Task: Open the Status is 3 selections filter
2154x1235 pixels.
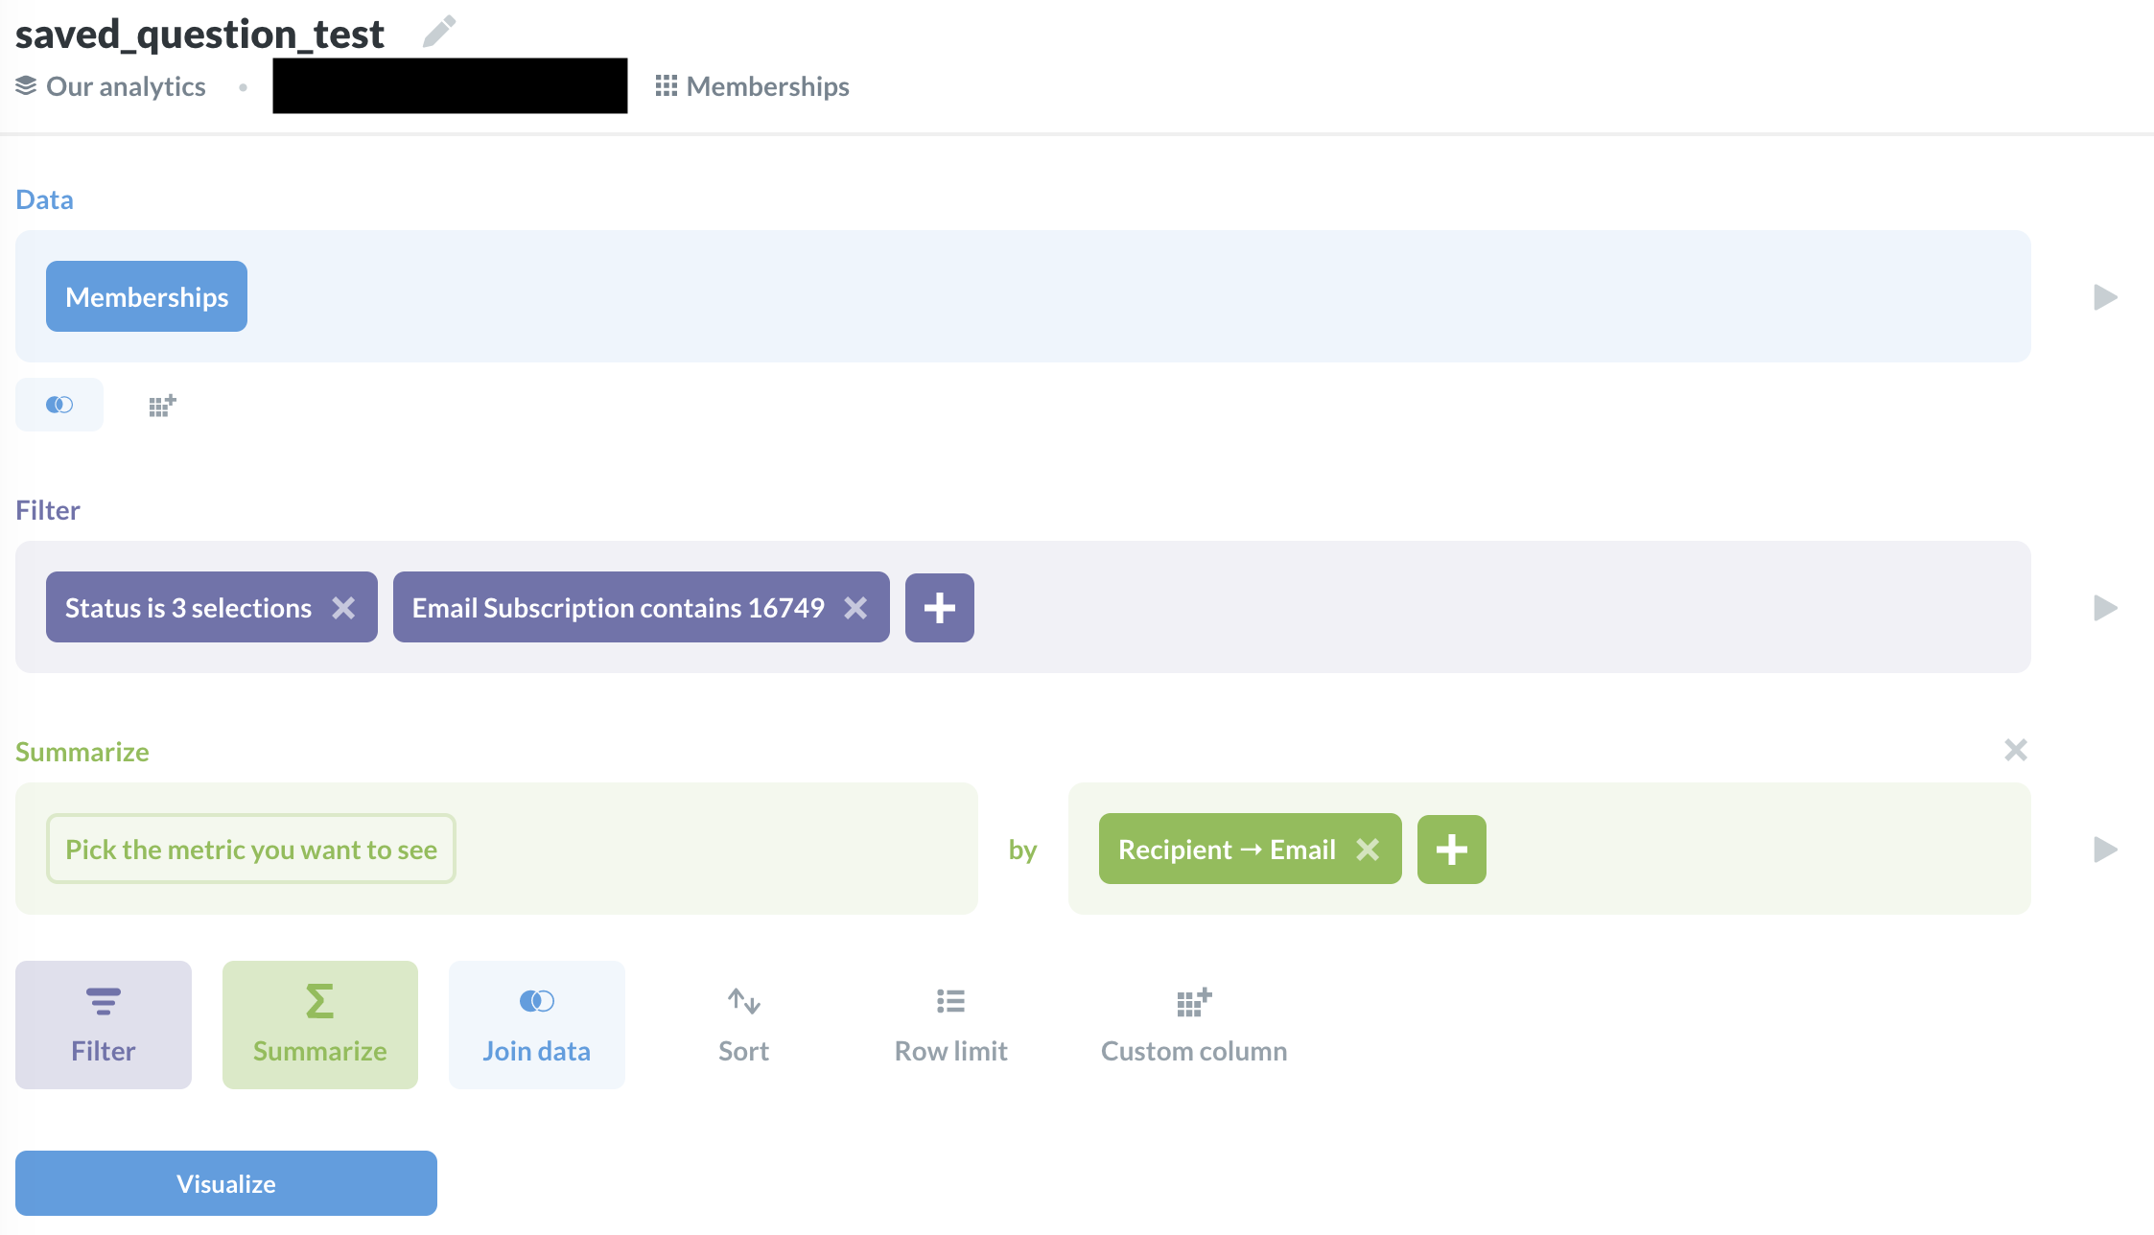Action: (x=188, y=608)
